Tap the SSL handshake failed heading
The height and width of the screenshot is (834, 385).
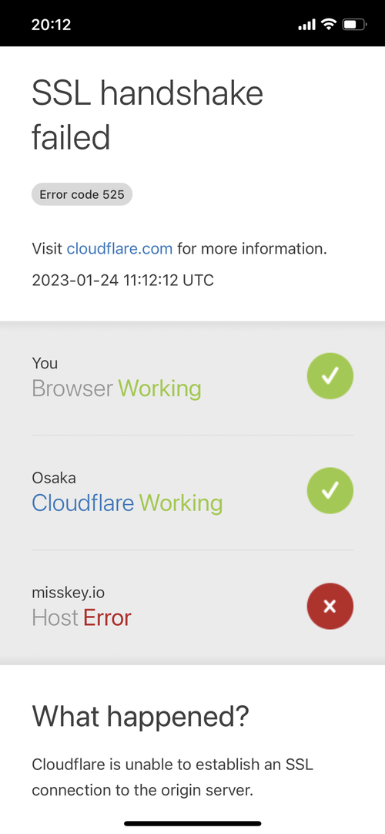coord(148,115)
